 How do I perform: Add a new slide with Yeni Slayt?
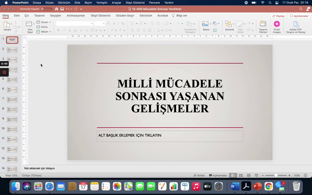pyautogui.click(x=29, y=24)
